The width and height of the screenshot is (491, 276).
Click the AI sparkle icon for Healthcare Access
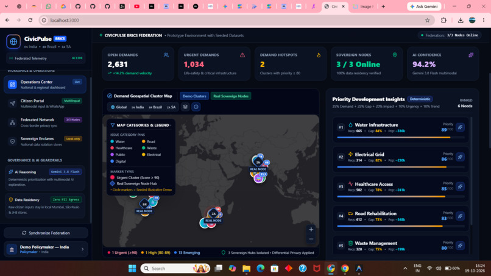coord(460,186)
